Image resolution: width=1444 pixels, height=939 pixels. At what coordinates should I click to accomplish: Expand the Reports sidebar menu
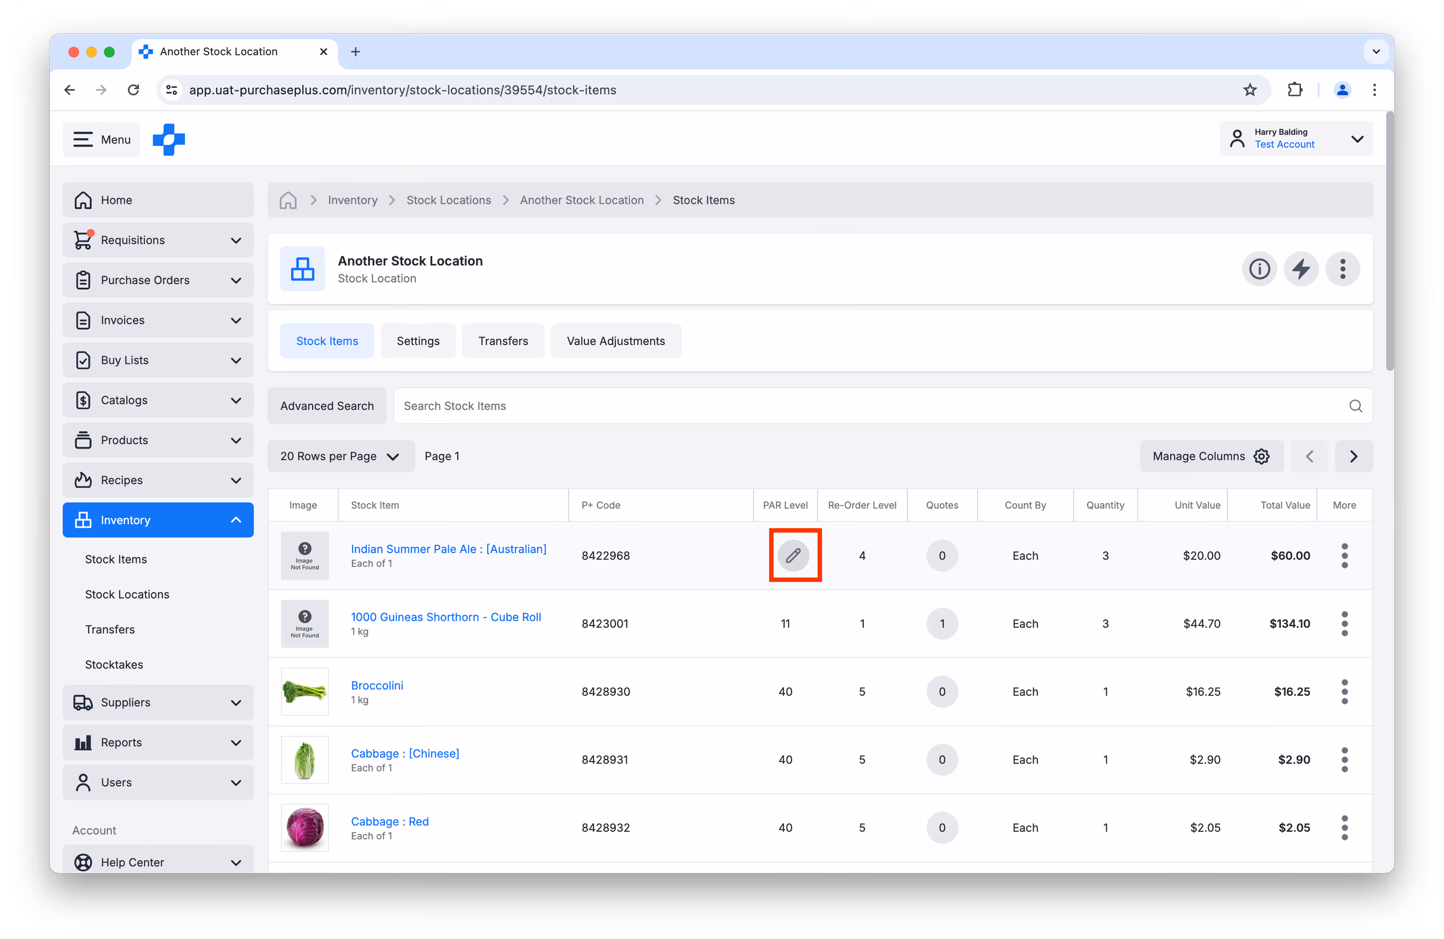coord(158,742)
